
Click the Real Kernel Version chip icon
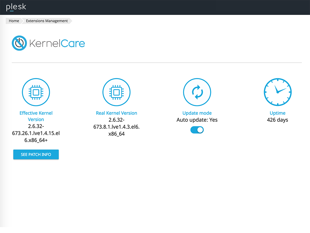point(116,92)
